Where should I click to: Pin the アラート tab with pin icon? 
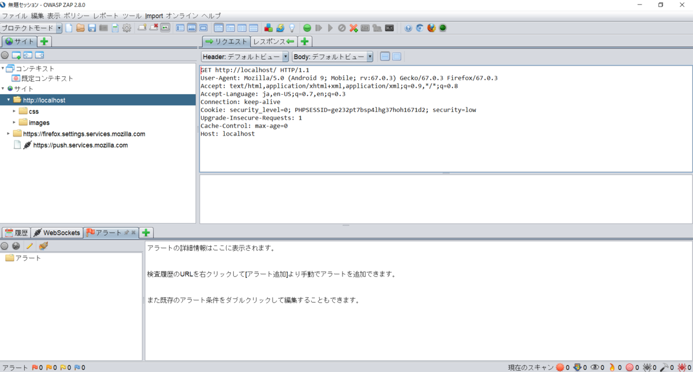click(126, 233)
